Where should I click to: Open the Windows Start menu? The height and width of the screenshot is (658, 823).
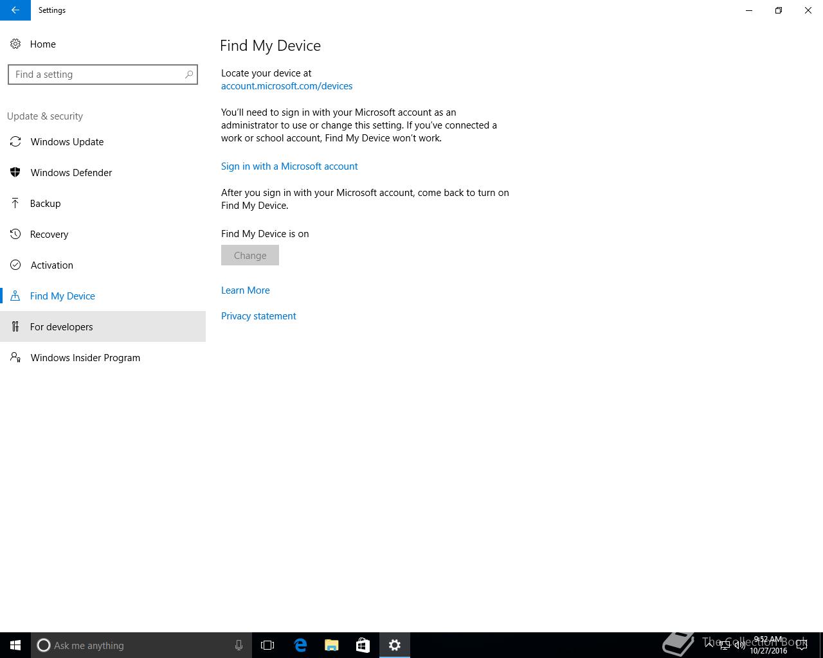coord(15,645)
